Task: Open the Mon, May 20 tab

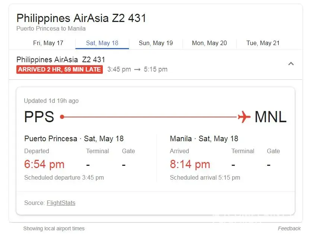Action: pyautogui.click(x=209, y=43)
